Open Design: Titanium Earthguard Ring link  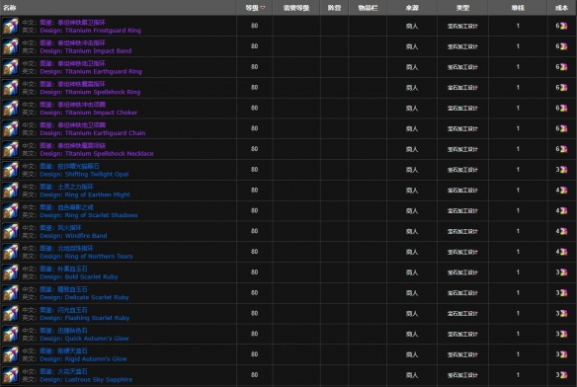(x=91, y=71)
